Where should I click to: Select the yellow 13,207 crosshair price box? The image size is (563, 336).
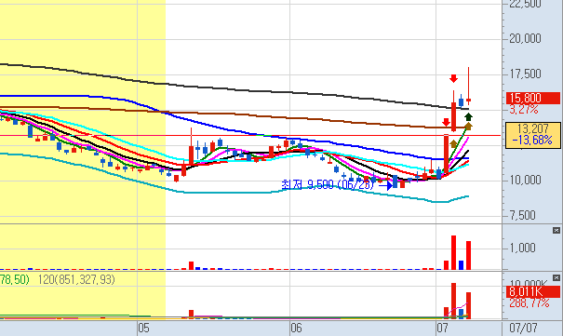click(x=533, y=135)
